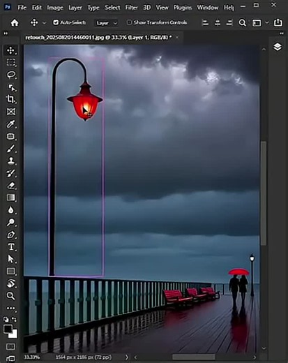The image size is (288, 363).
Task: Open the Search magnifier in options bar
Action: pos(242,23)
